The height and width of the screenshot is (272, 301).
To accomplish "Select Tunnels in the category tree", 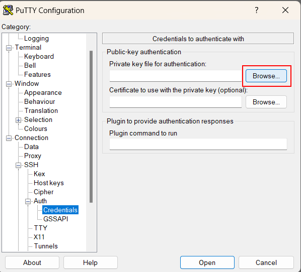I will click(46, 246).
